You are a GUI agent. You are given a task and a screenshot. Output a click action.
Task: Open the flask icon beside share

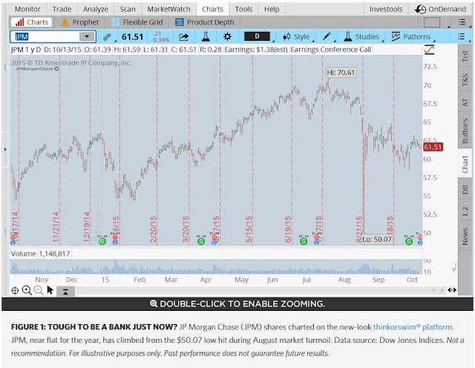(x=206, y=36)
